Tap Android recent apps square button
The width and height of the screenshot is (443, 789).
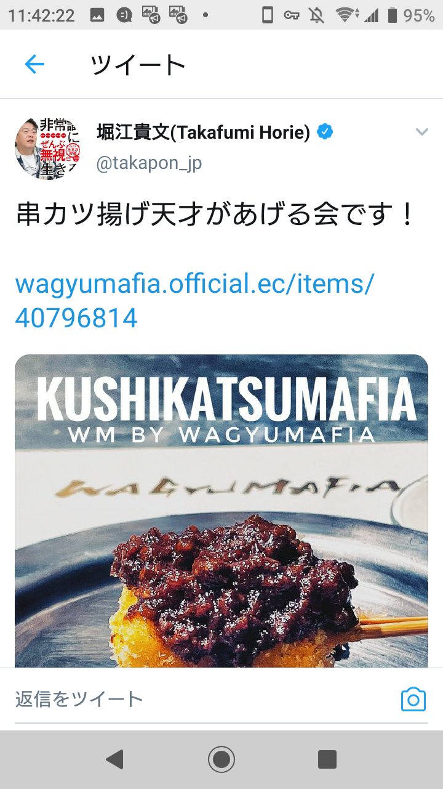(x=327, y=759)
